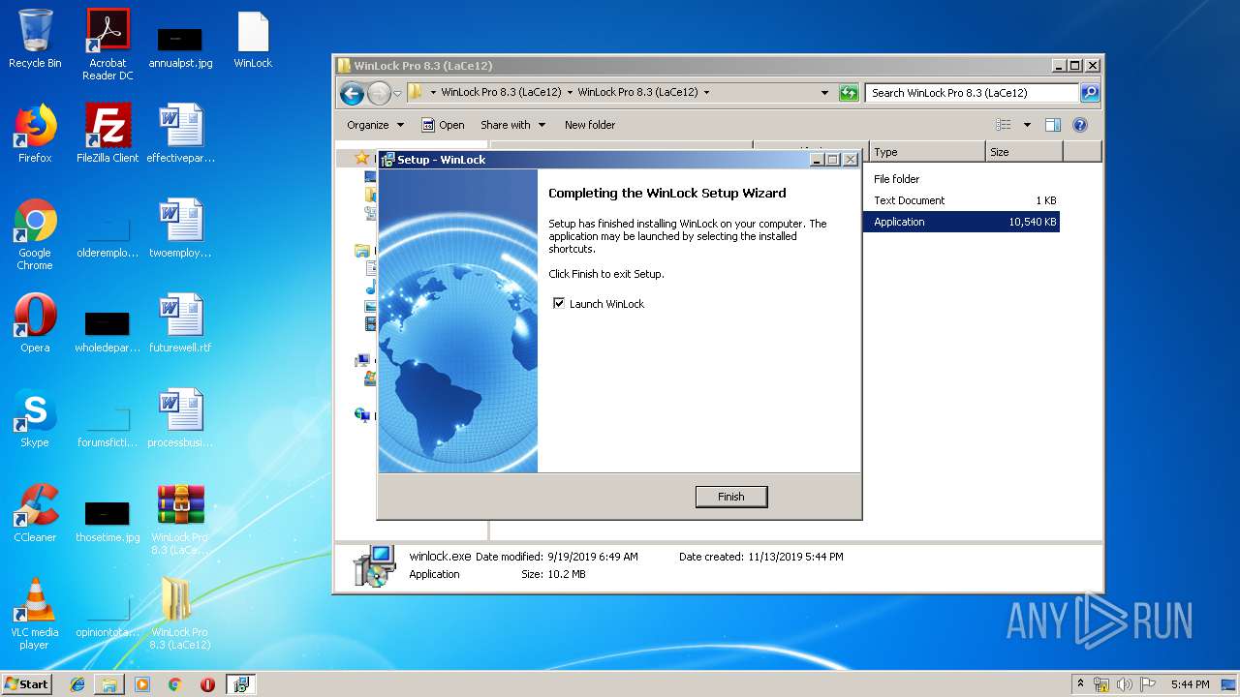Click the Explorer search magnifier icon
Viewport: 1240px width, 697px height.
click(x=1090, y=93)
